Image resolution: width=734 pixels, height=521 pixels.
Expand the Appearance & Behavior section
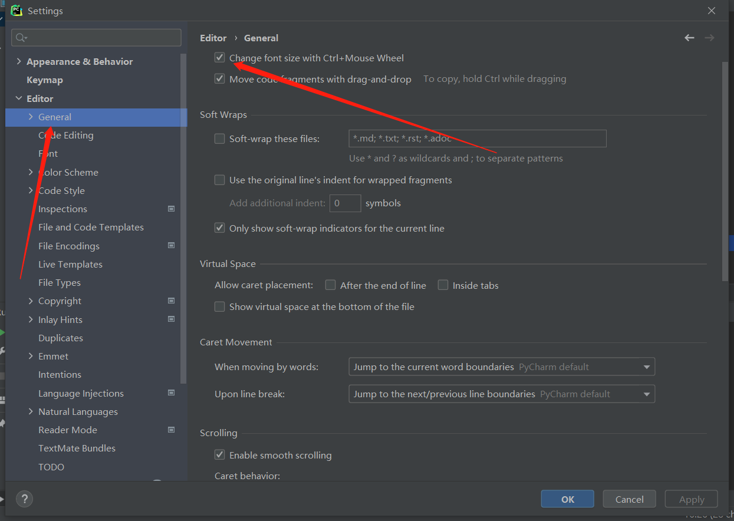tap(19, 61)
